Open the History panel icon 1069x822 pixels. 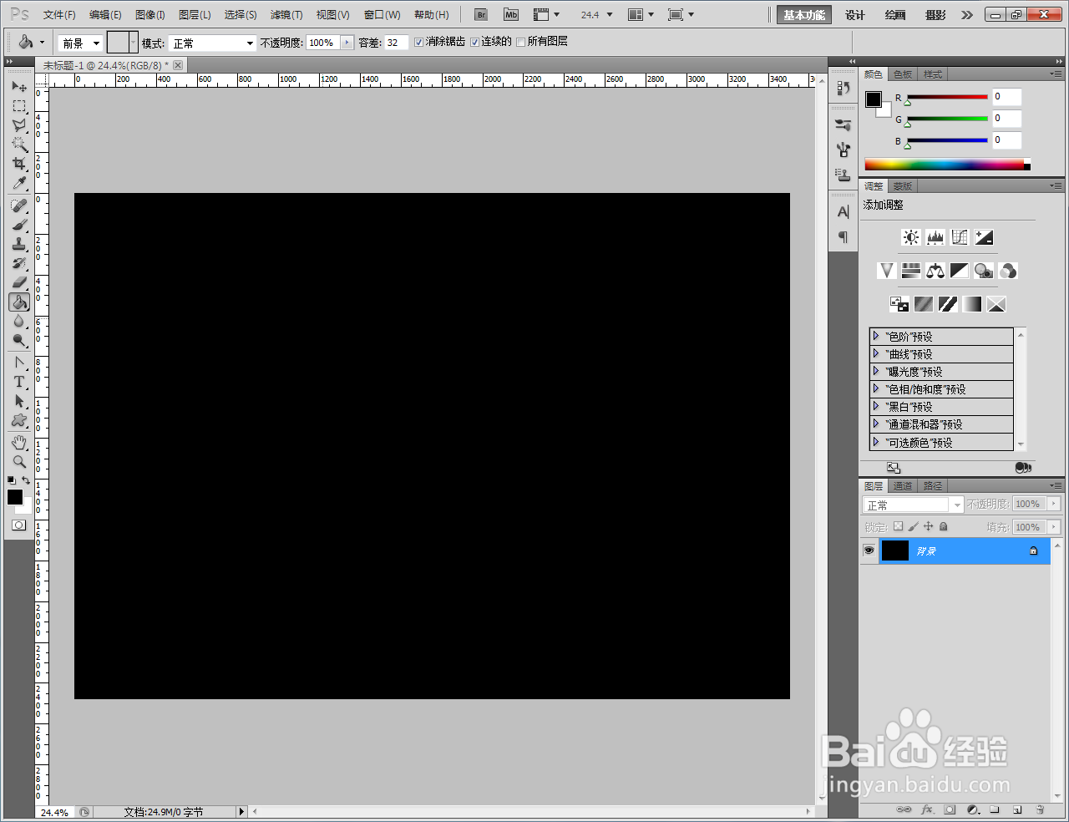tap(844, 88)
